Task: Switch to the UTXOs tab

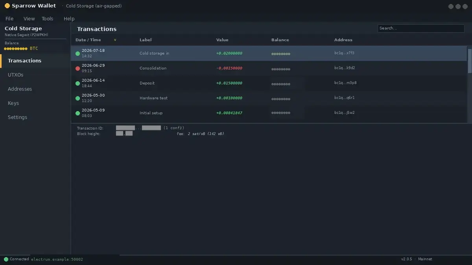Action: tap(35, 75)
